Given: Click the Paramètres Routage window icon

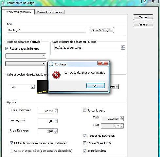Looking at the screenshot, I should coord(3,3).
